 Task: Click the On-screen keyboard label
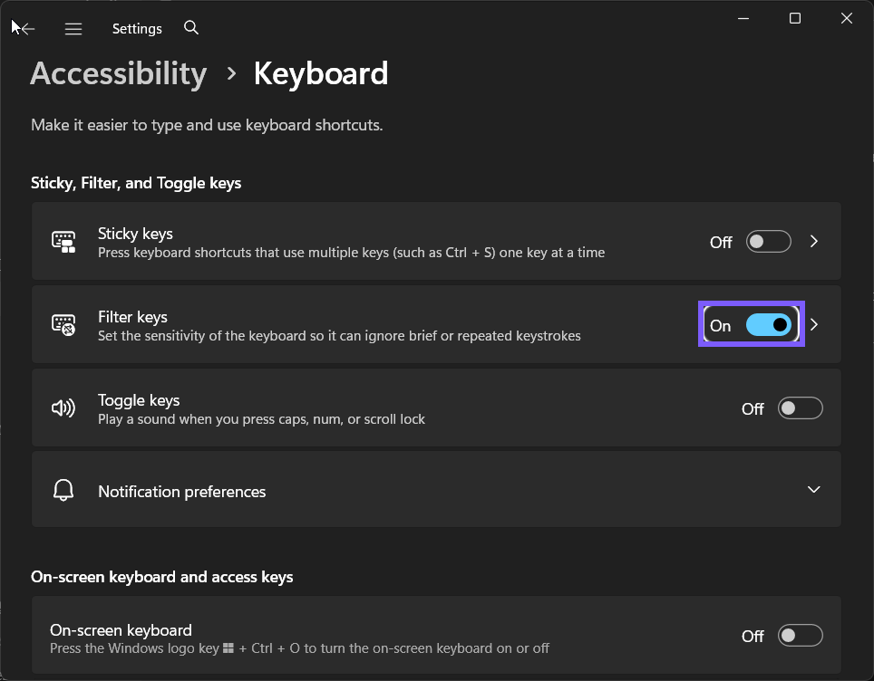tap(121, 629)
